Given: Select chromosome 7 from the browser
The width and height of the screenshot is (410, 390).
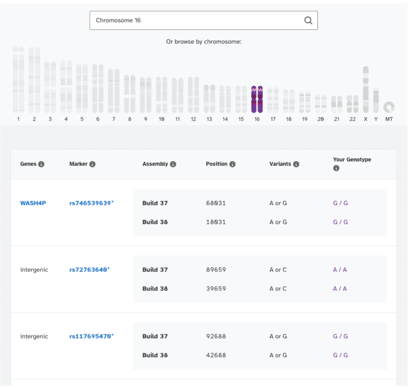Looking at the screenshot, I should 114,90.
